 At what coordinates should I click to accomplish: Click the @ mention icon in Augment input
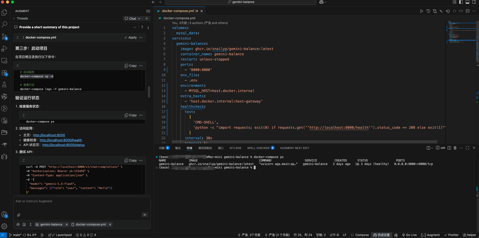click(x=18, y=224)
